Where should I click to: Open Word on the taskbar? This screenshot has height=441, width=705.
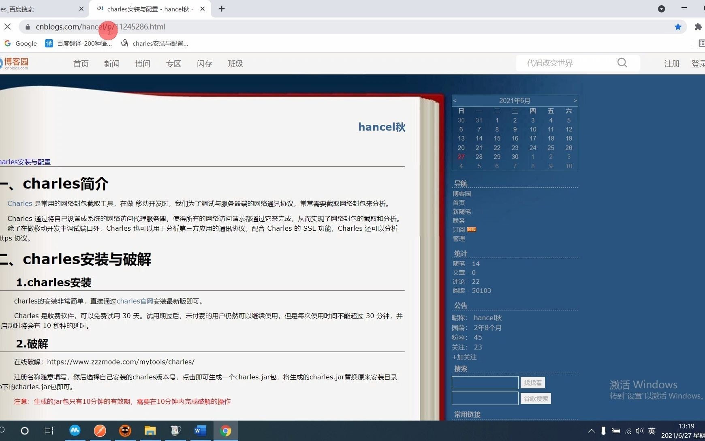coord(201,430)
